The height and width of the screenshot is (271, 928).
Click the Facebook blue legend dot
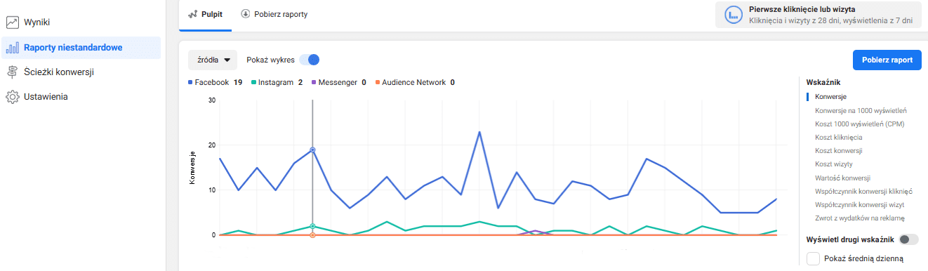[191, 82]
